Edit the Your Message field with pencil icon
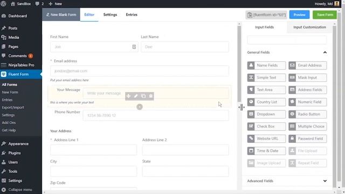 (x=136, y=96)
